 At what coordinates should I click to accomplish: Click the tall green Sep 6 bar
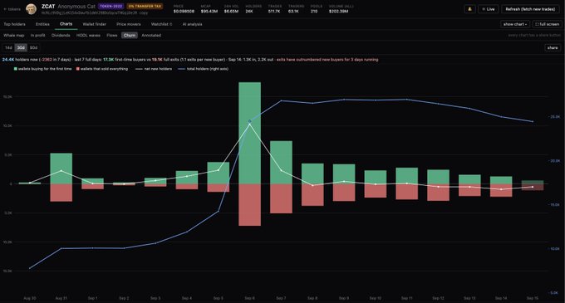click(x=250, y=133)
